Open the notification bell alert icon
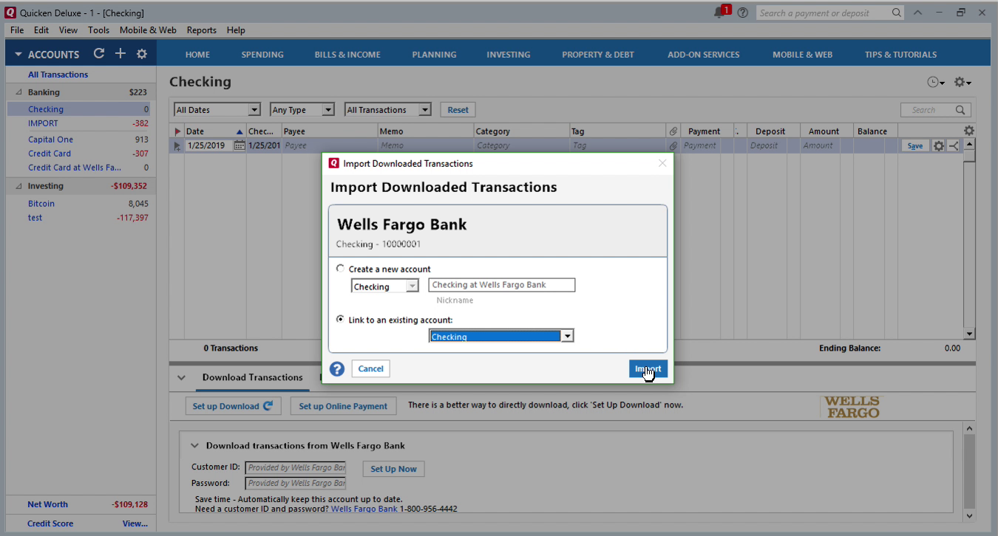This screenshot has height=536, width=998. coord(722,12)
